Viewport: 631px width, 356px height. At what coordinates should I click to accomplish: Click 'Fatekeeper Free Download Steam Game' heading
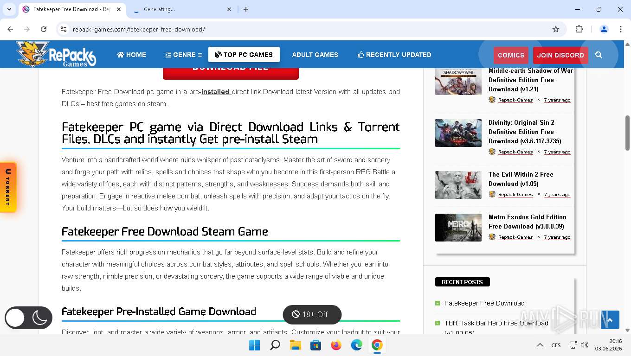[x=165, y=231]
